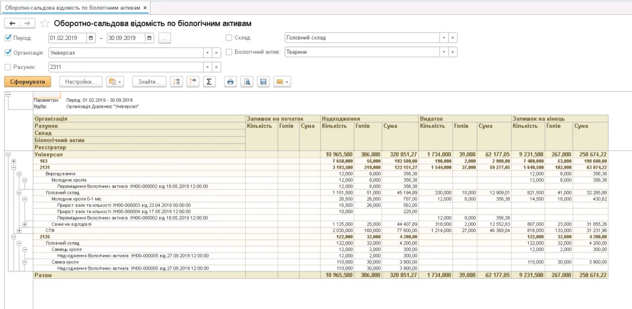Image resolution: width=632 pixels, height=309 pixels.
Task: Enable the Склад checkbox
Action: pos(229,38)
